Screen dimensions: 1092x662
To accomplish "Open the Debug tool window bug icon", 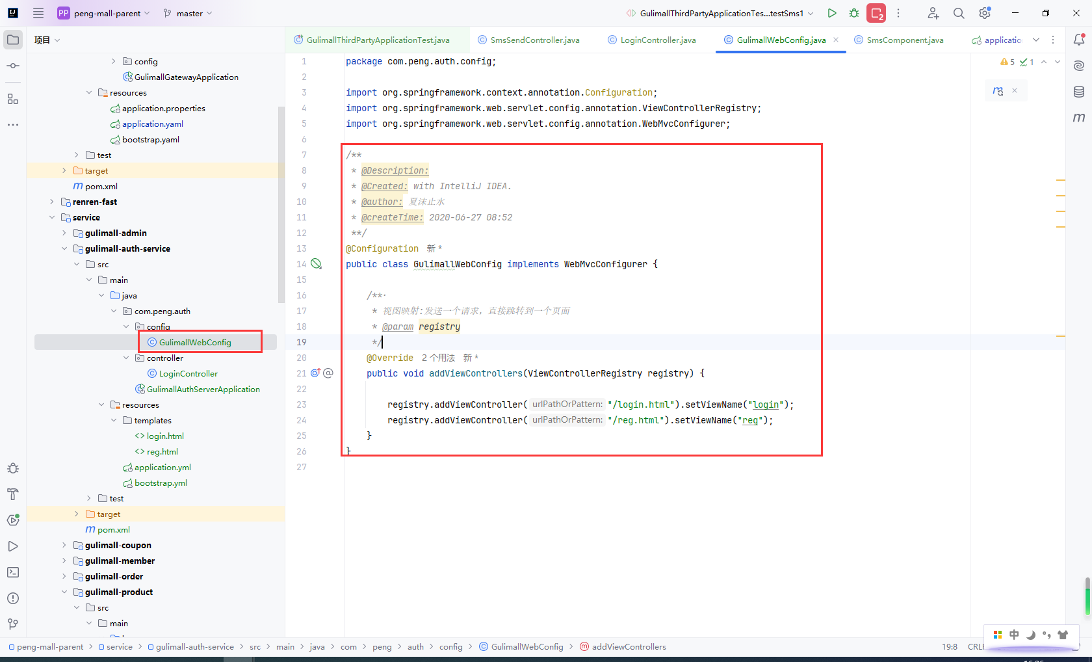I will 13,468.
